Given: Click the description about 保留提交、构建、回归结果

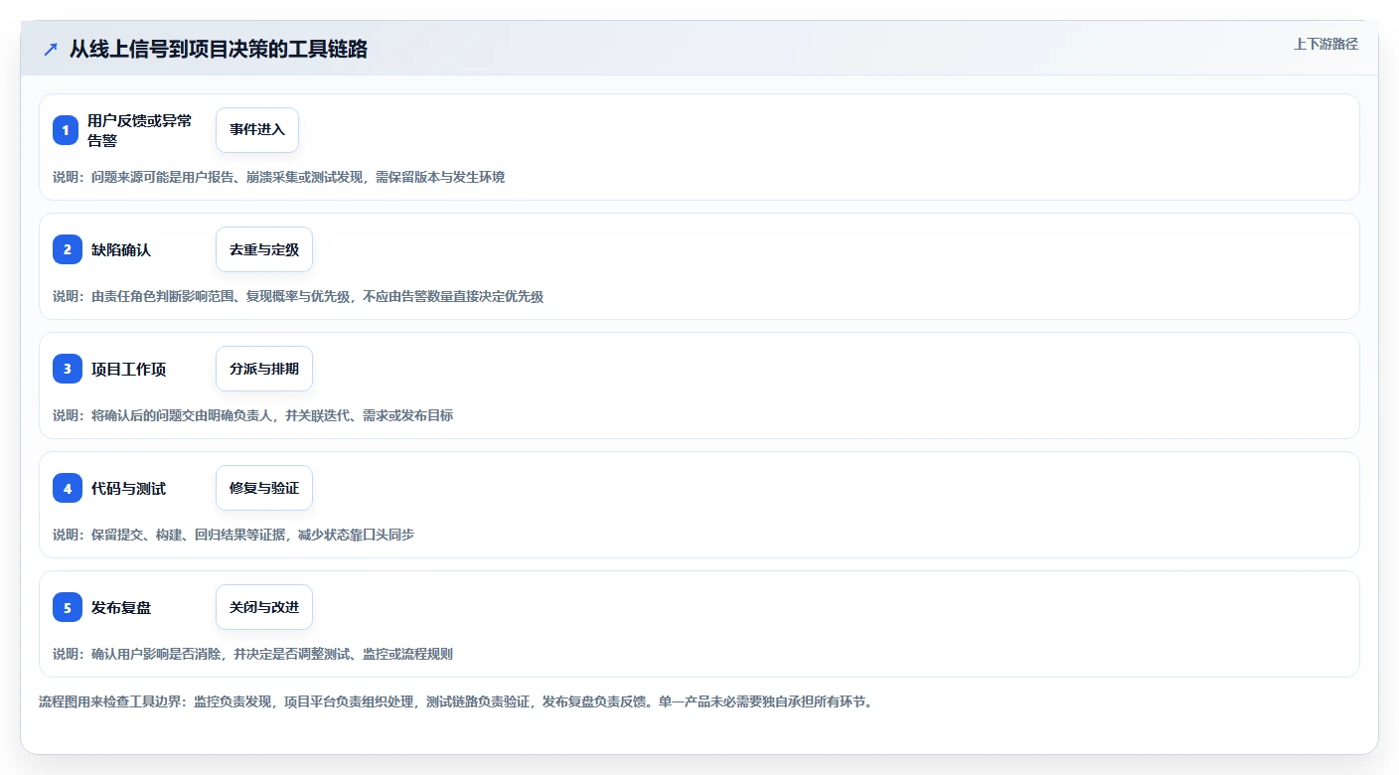Looking at the screenshot, I should pyautogui.click(x=233, y=535).
